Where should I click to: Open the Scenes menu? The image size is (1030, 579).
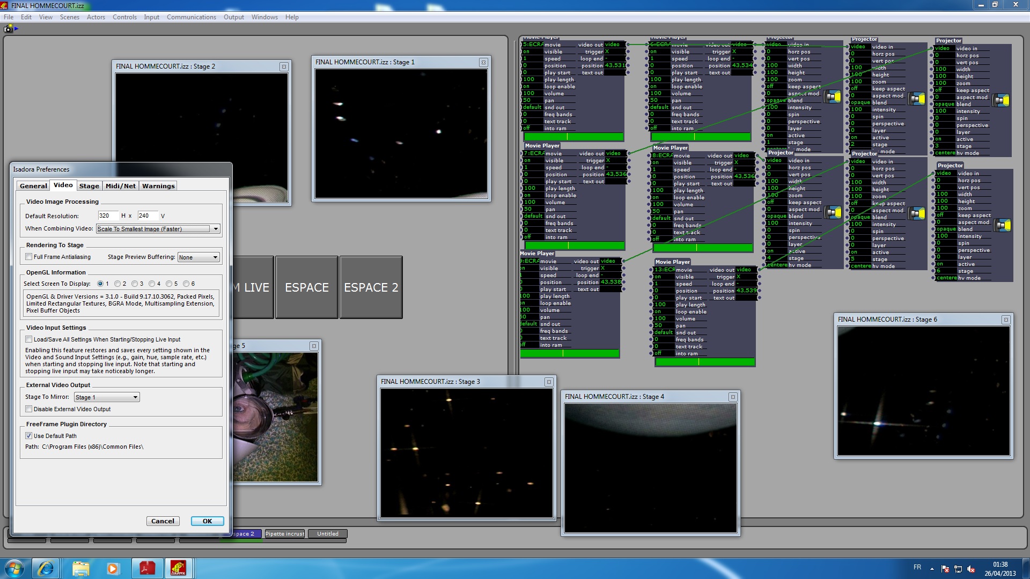tap(70, 17)
